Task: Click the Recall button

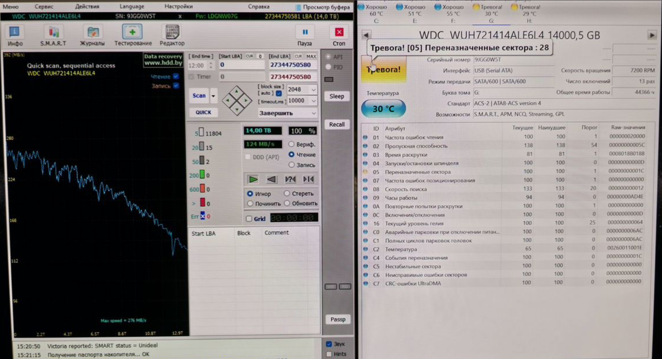Action: click(x=337, y=124)
